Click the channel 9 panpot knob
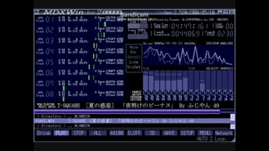 pos(191,93)
